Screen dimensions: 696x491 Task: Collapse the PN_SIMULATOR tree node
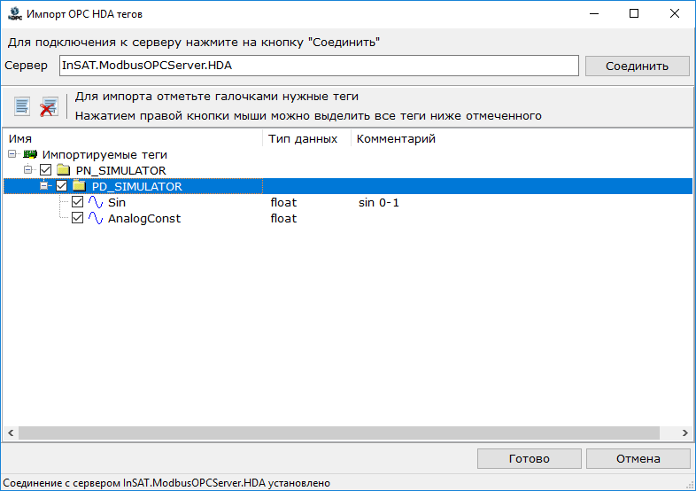28,170
